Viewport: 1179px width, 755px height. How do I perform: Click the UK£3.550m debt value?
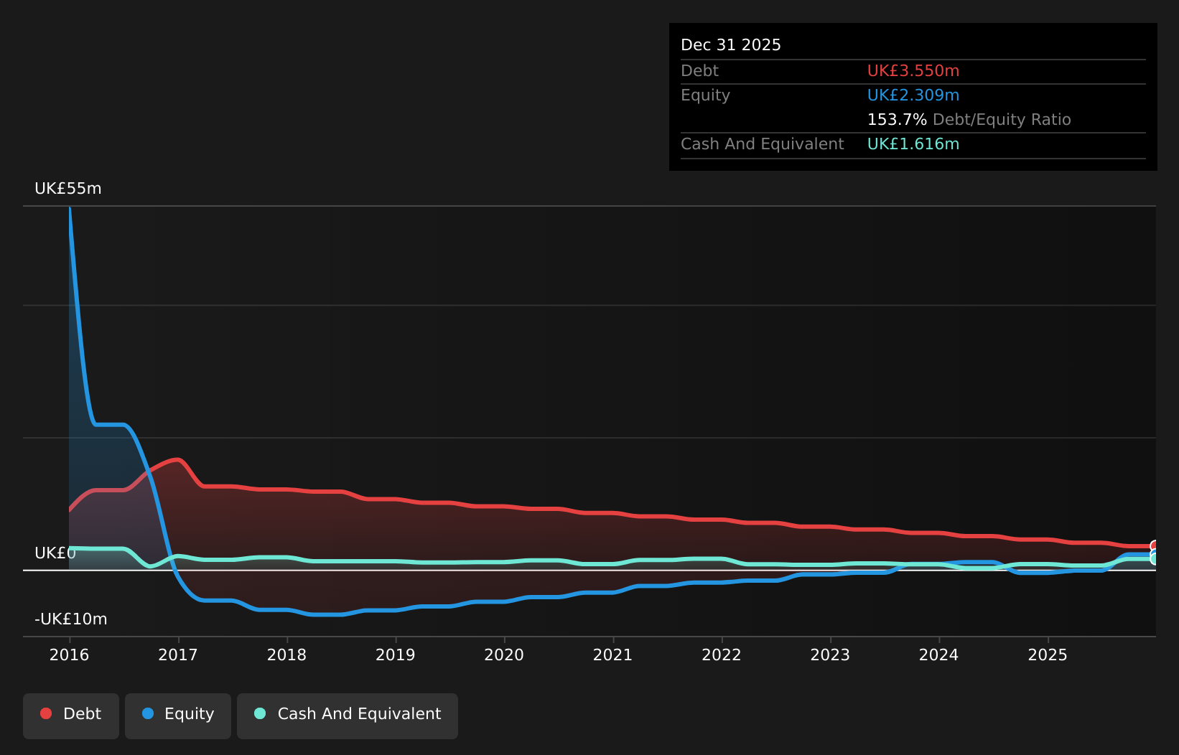[913, 71]
